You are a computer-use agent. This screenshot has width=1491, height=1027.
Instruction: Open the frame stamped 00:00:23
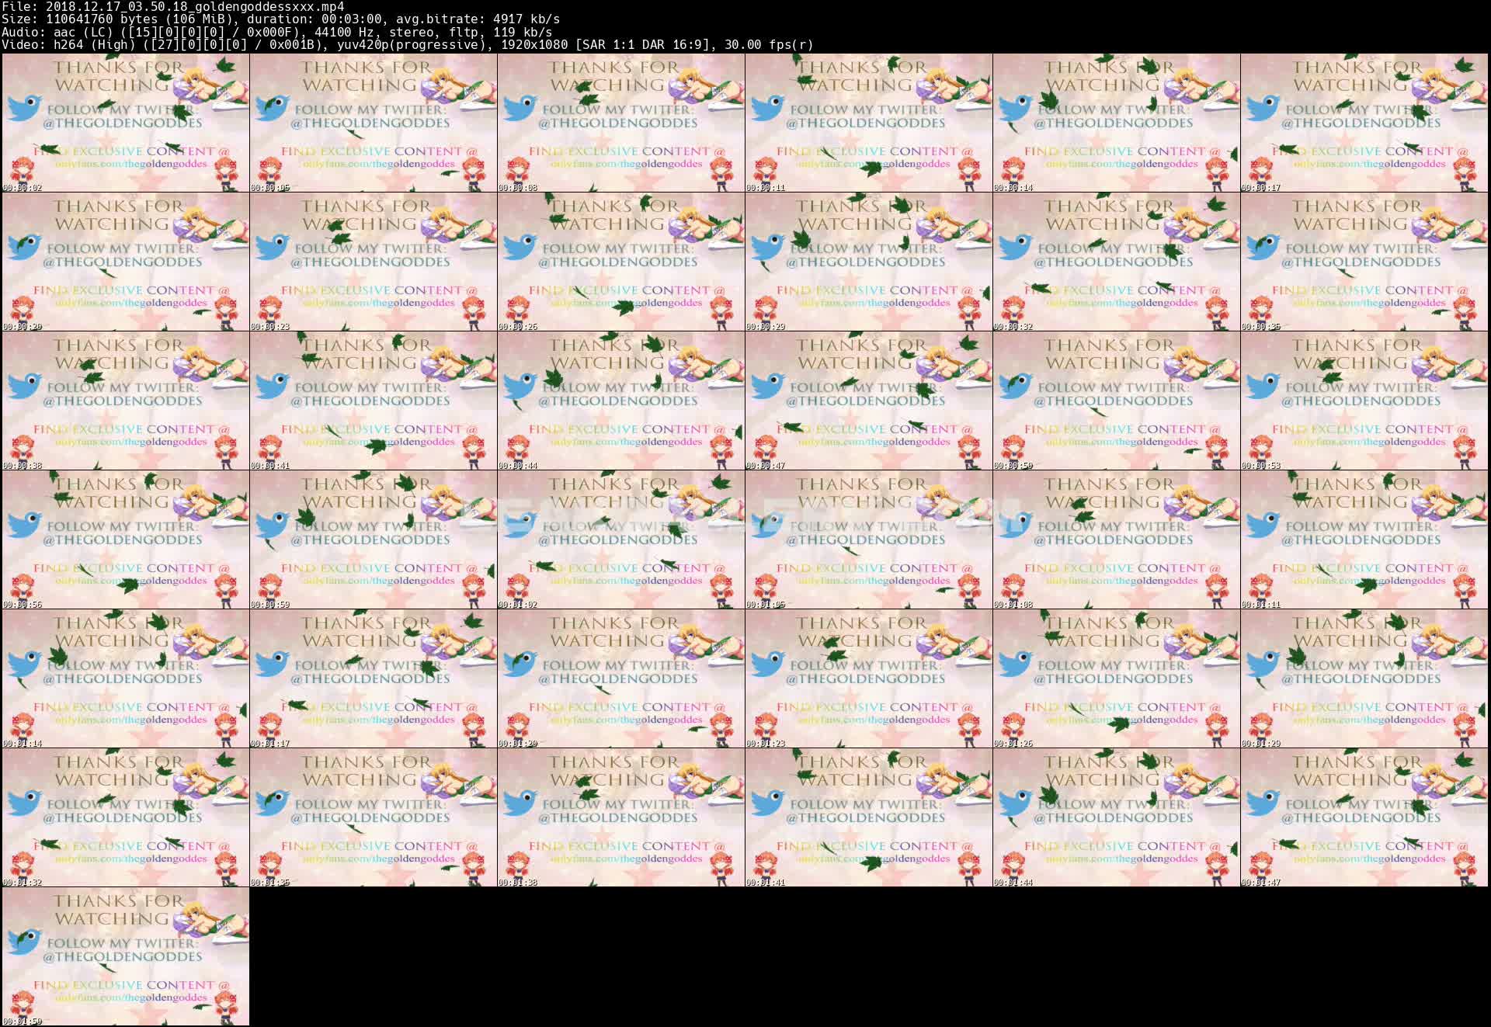374,262
